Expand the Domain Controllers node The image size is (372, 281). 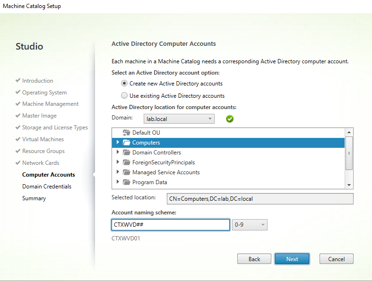pyautogui.click(x=118, y=152)
